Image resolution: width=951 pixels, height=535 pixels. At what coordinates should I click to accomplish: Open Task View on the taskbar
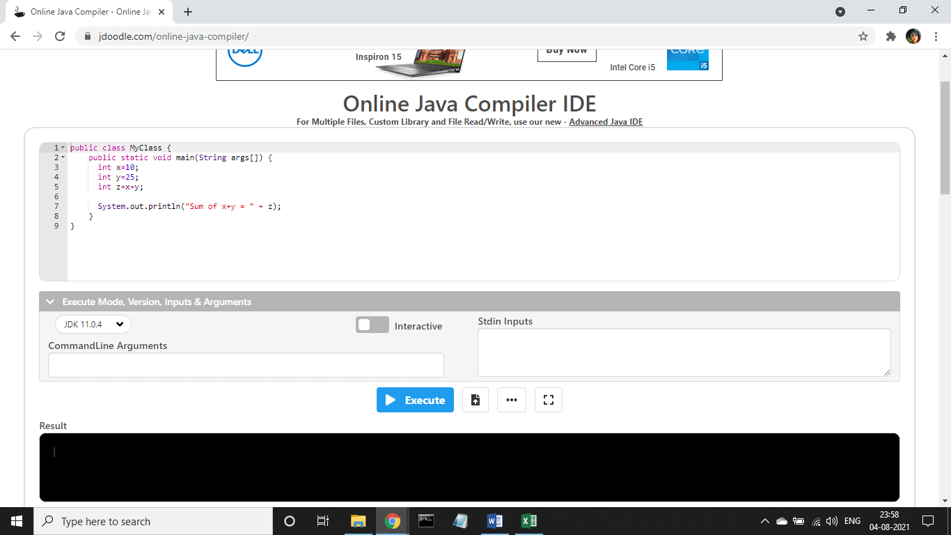[x=323, y=521]
